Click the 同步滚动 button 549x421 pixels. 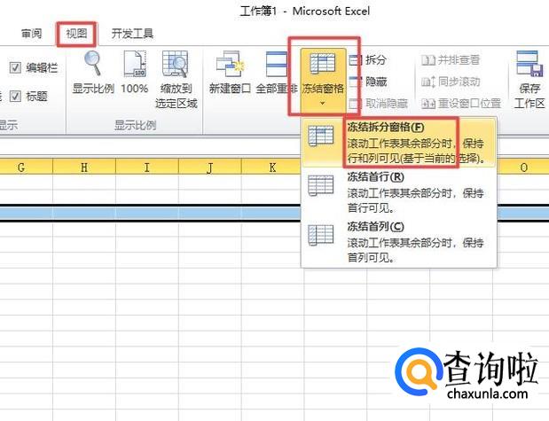[451, 82]
